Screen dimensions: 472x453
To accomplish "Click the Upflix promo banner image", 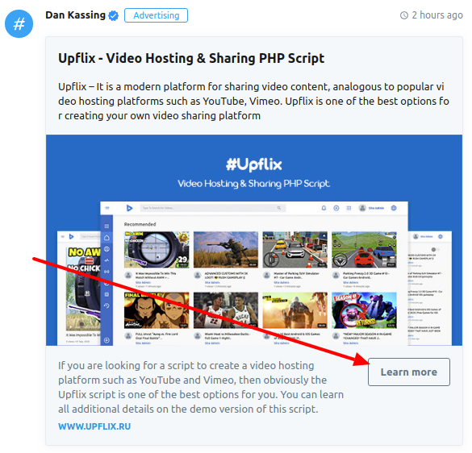I will coord(254,240).
